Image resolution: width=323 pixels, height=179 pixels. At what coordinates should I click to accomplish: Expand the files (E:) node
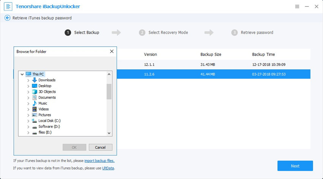tap(28, 133)
